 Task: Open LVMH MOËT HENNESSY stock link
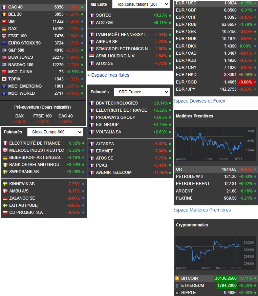pos(123,35)
